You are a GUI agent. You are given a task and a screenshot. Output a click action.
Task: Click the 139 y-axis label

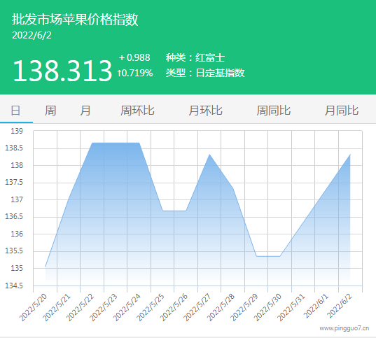click(17, 131)
